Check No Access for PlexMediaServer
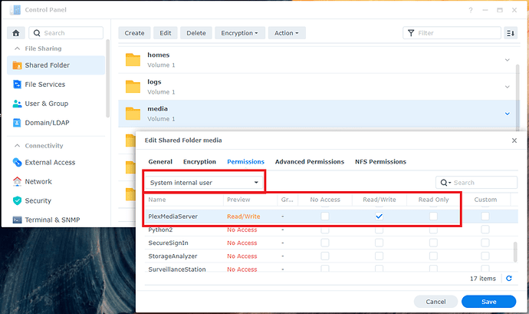This screenshot has width=529, height=314. pos(325,216)
